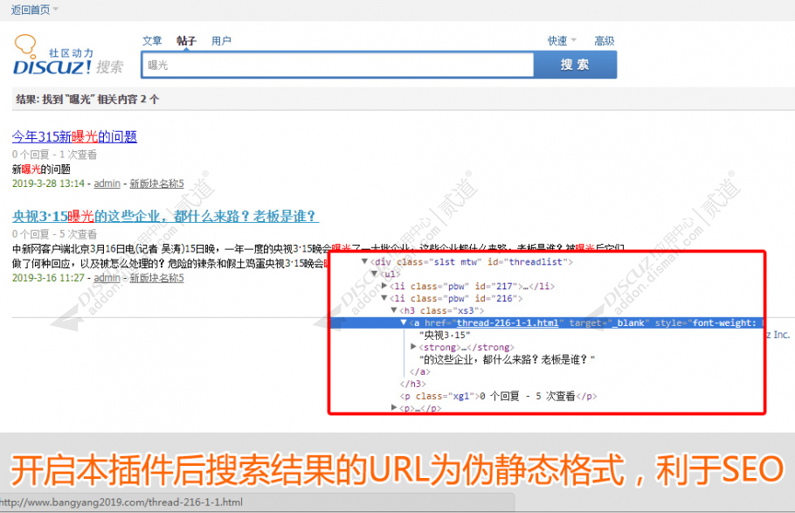
Task: Open 新版块名称5 under the 2019-3-28 post
Action: [156, 184]
